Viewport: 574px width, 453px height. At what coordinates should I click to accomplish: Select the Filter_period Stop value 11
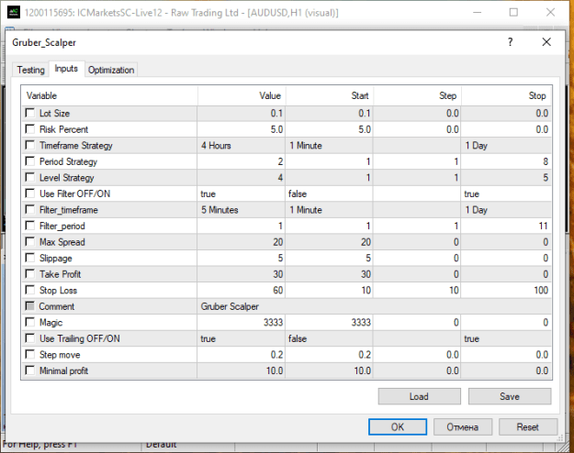[506, 226]
